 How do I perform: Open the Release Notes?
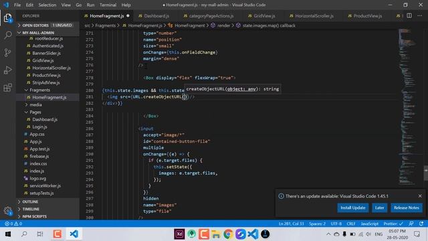[407, 208]
